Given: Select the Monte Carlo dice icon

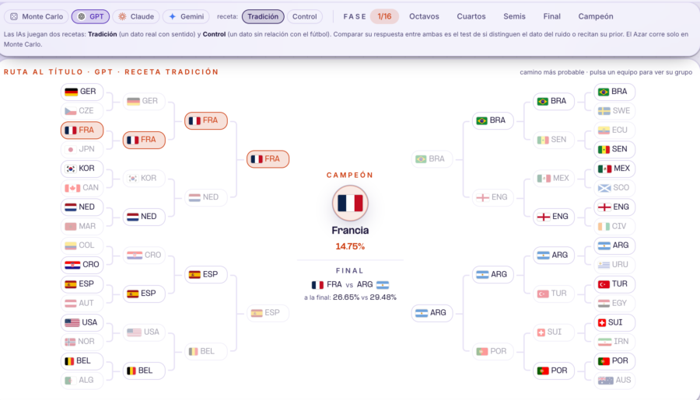Looking at the screenshot, I should point(14,16).
